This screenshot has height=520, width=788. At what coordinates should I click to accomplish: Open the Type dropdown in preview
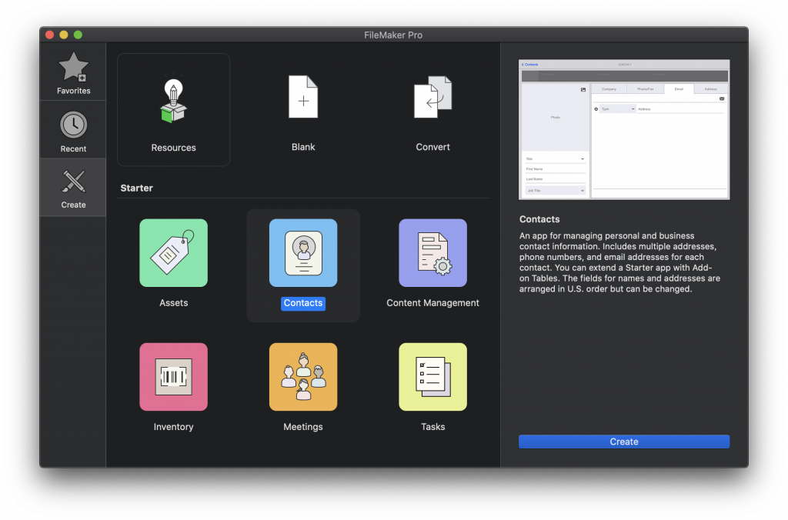[x=617, y=109]
